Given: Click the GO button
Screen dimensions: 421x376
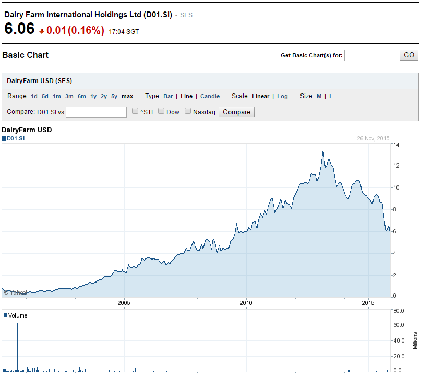Looking at the screenshot, I should (409, 55).
